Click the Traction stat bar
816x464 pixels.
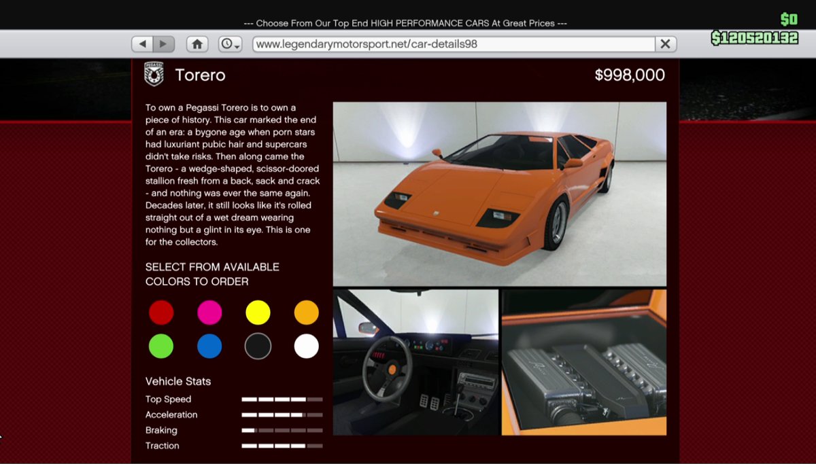[x=282, y=446]
